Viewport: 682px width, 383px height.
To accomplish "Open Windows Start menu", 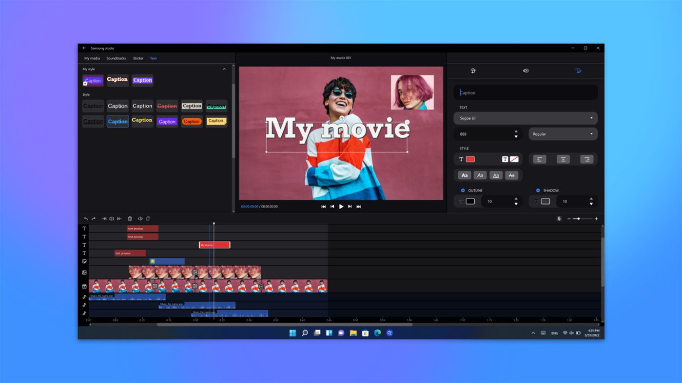I will tap(292, 333).
